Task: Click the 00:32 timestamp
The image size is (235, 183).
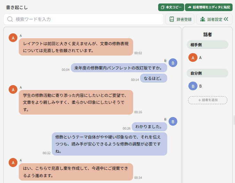Action: [47, 153]
